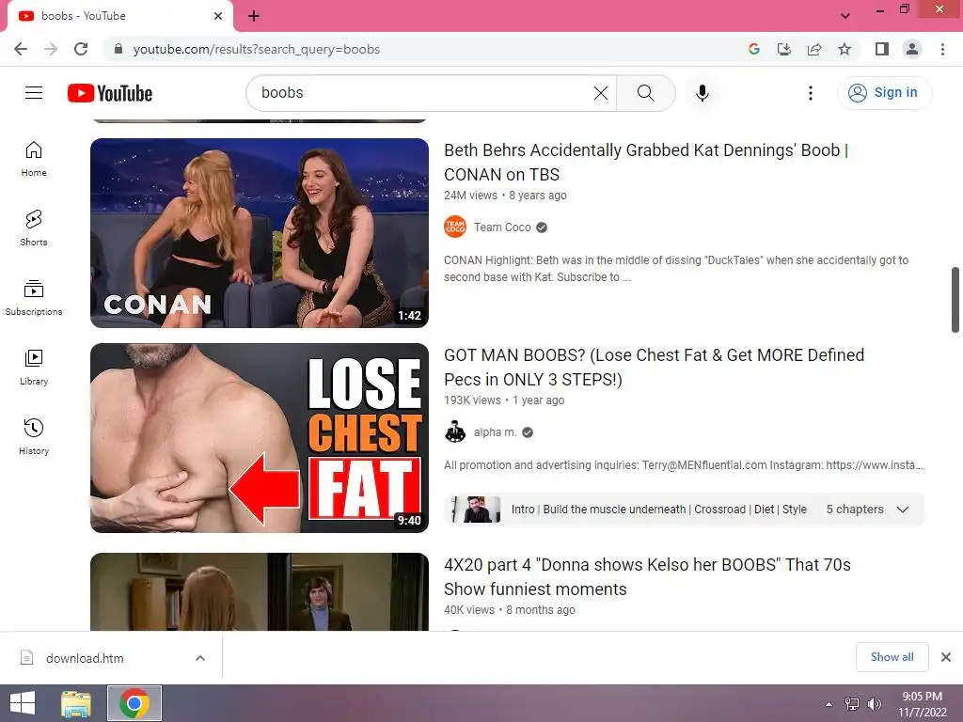Viewport: 963px width, 722px height.
Task: Expand the download.htm options chevron
Action: coord(200,658)
